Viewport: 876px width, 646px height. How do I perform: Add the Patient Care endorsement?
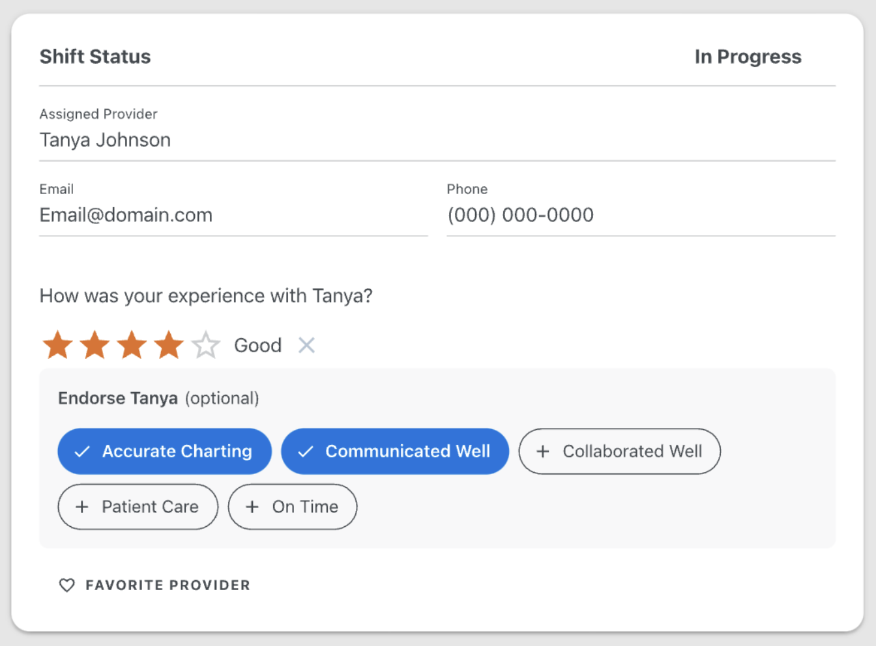(x=138, y=507)
